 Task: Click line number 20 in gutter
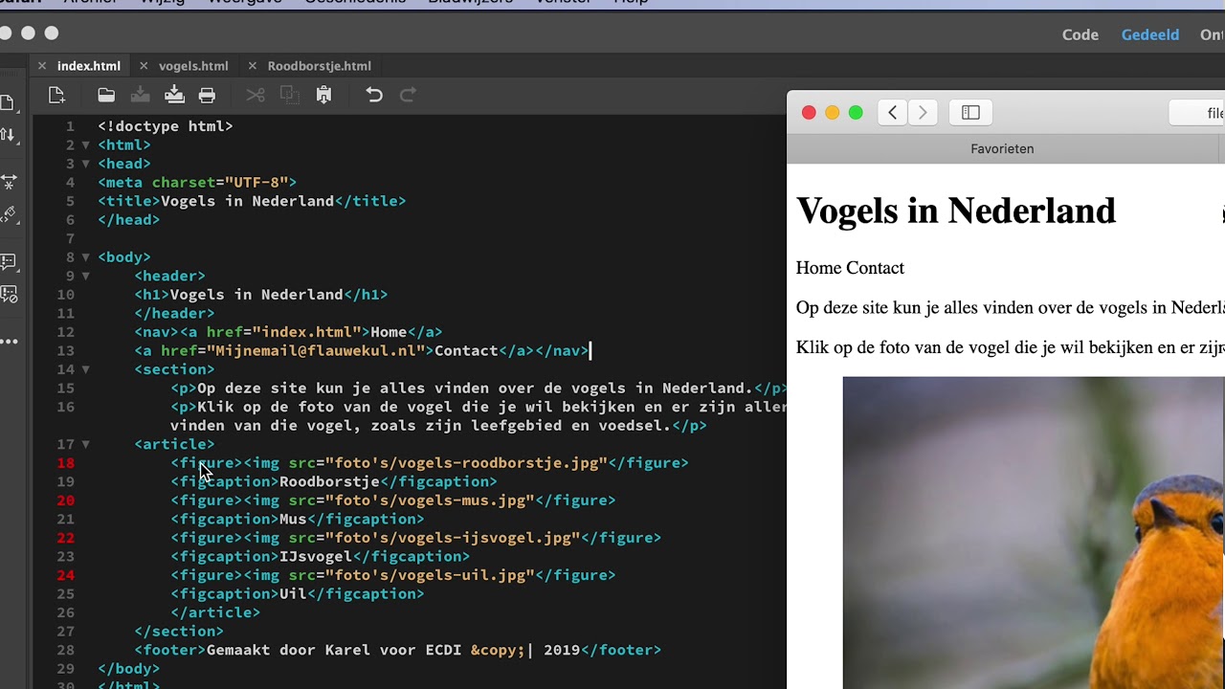[x=65, y=500]
